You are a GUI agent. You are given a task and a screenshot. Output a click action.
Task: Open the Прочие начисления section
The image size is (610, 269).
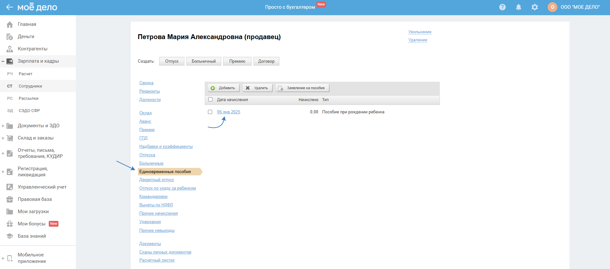point(159,213)
